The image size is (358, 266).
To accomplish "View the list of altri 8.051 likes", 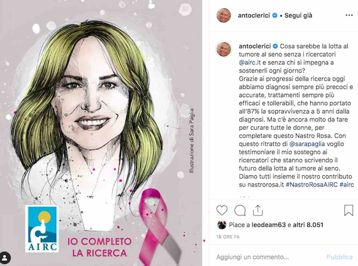I will click(308, 225).
